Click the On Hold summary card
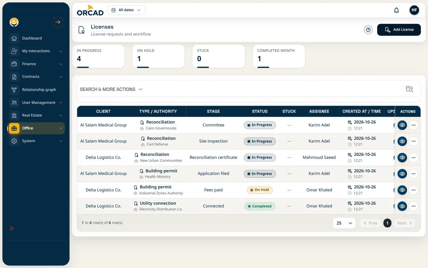Viewport: 428px width, 268px height. point(158,56)
